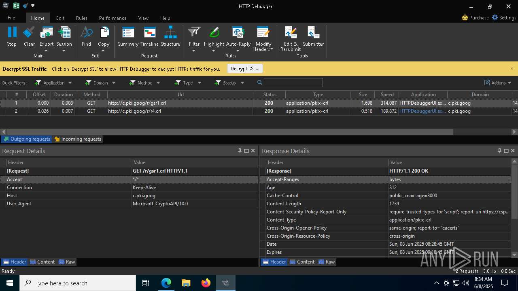Expand the Export dropdown arrow
Image resolution: width=518 pixels, height=291 pixels.
click(46, 51)
